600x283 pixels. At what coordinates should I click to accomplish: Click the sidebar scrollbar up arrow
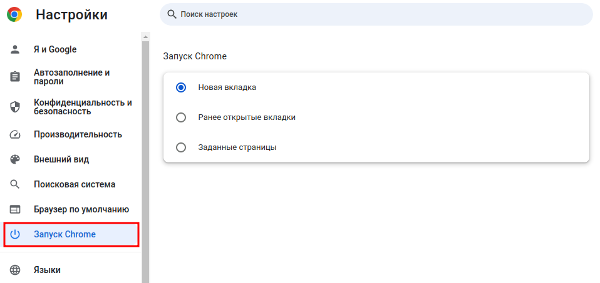(x=145, y=37)
